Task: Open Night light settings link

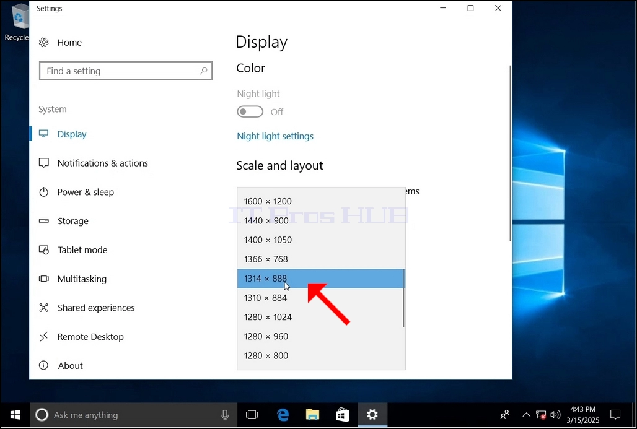Action: click(x=275, y=136)
